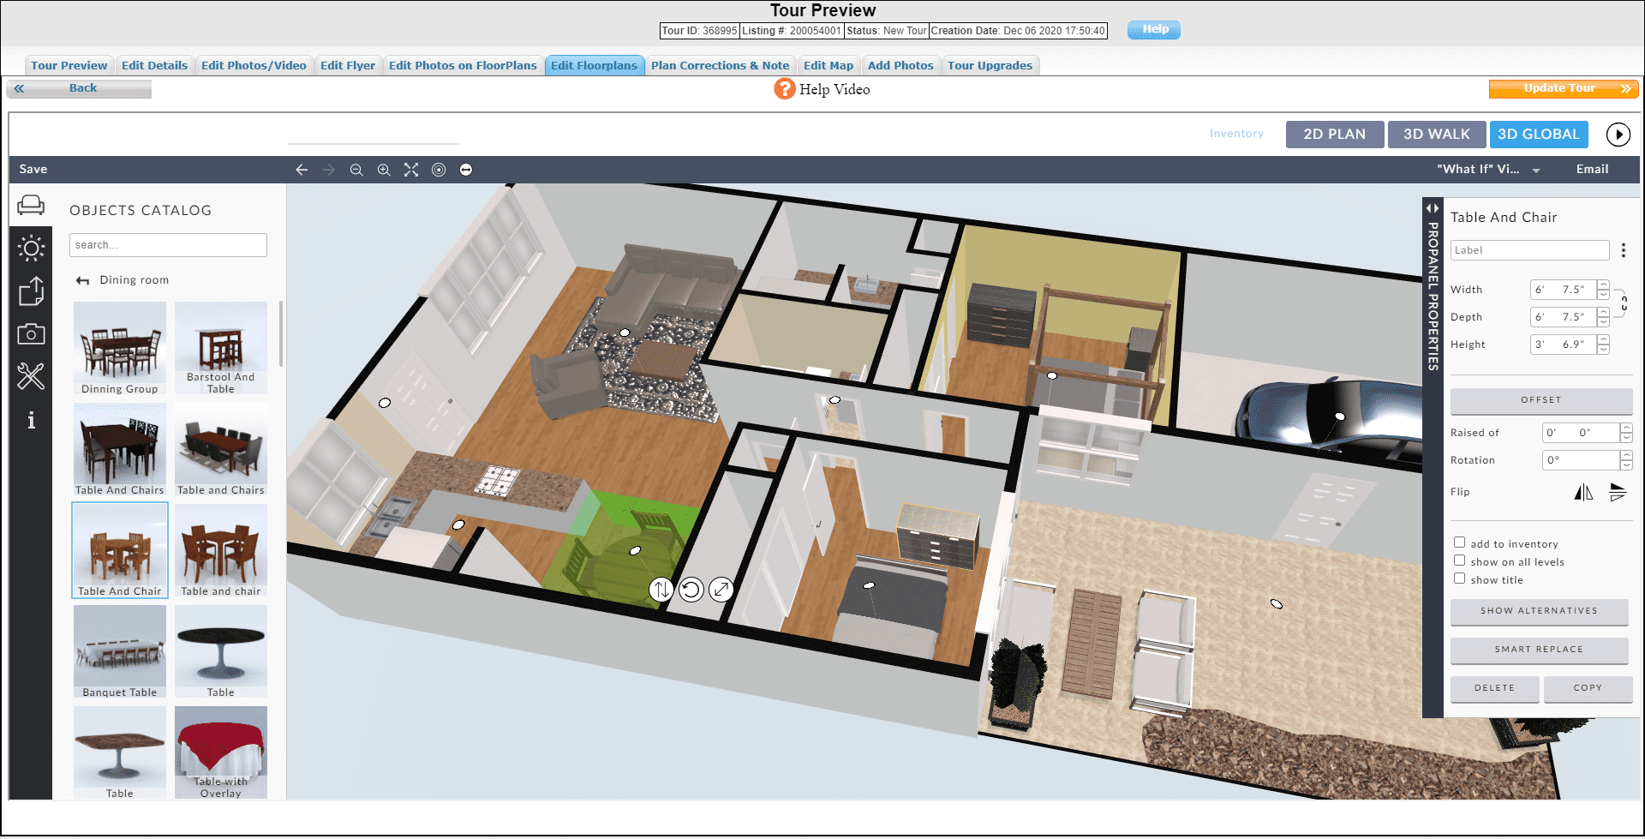Open the camera snapshot tool
The width and height of the screenshot is (1645, 839).
31,333
